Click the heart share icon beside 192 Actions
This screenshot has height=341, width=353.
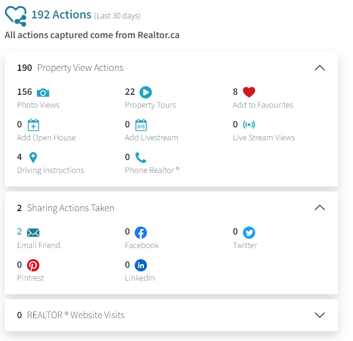point(16,16)
